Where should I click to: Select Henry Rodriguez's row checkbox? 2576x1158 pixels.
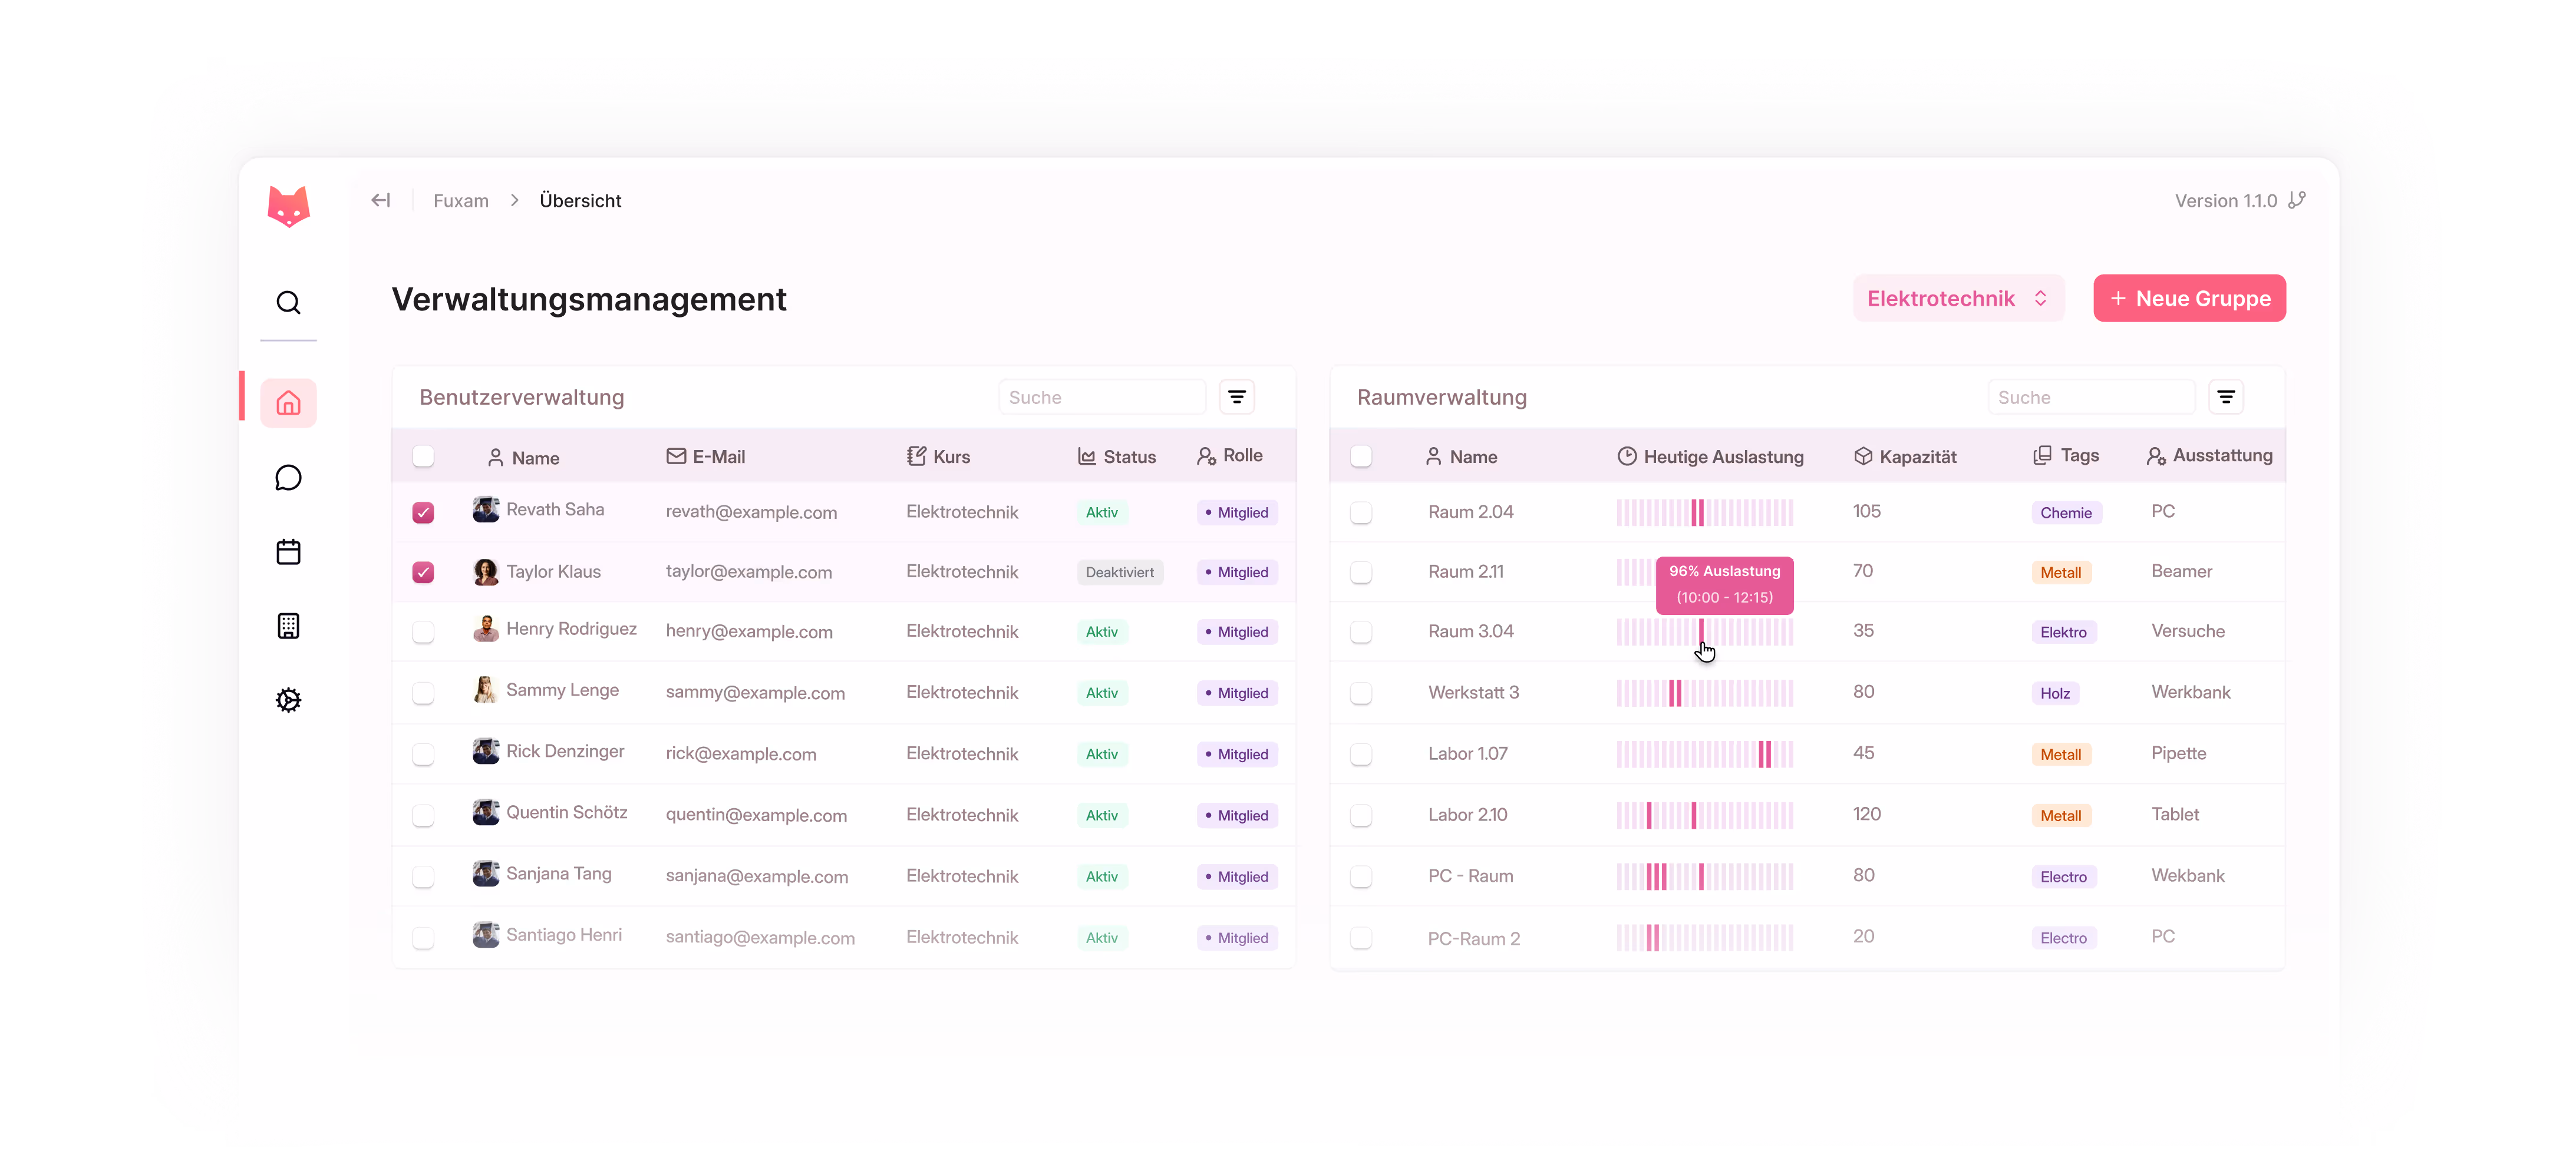click(423, 633)
